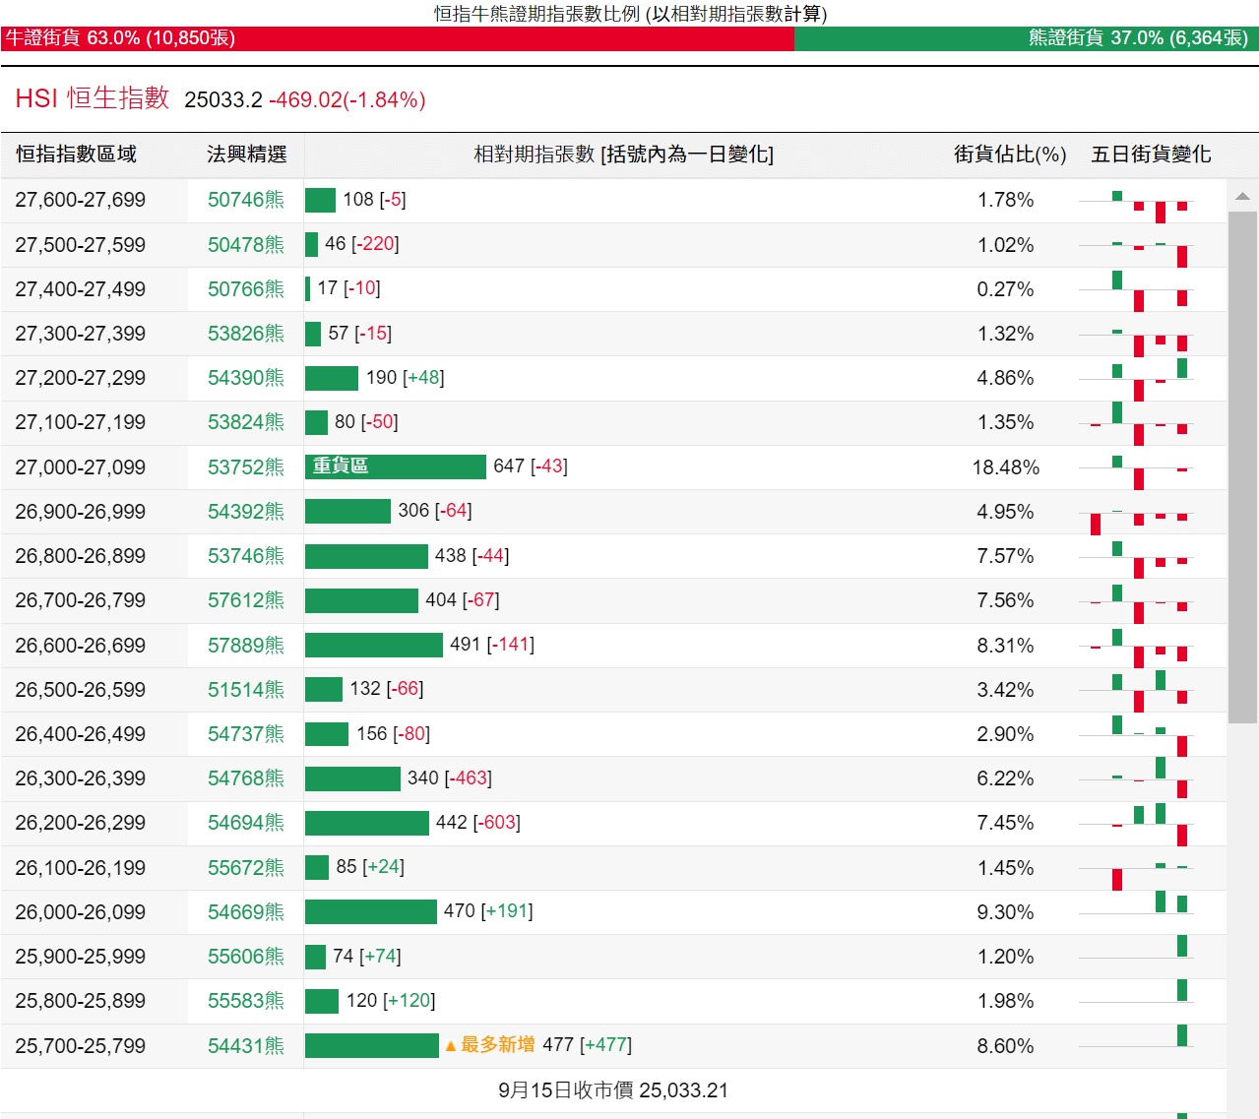This screenshot has width=1259, height=1119.
Task: Click the 重貨區 green bar
Action: pyautogui.click(x=395, y=466)
